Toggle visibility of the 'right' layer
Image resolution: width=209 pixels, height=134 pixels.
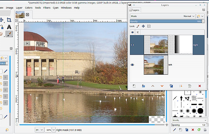132,45
